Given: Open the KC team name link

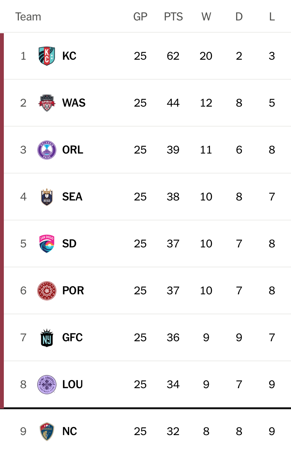Looking at the screenshot, I should [x=69, y=56].
